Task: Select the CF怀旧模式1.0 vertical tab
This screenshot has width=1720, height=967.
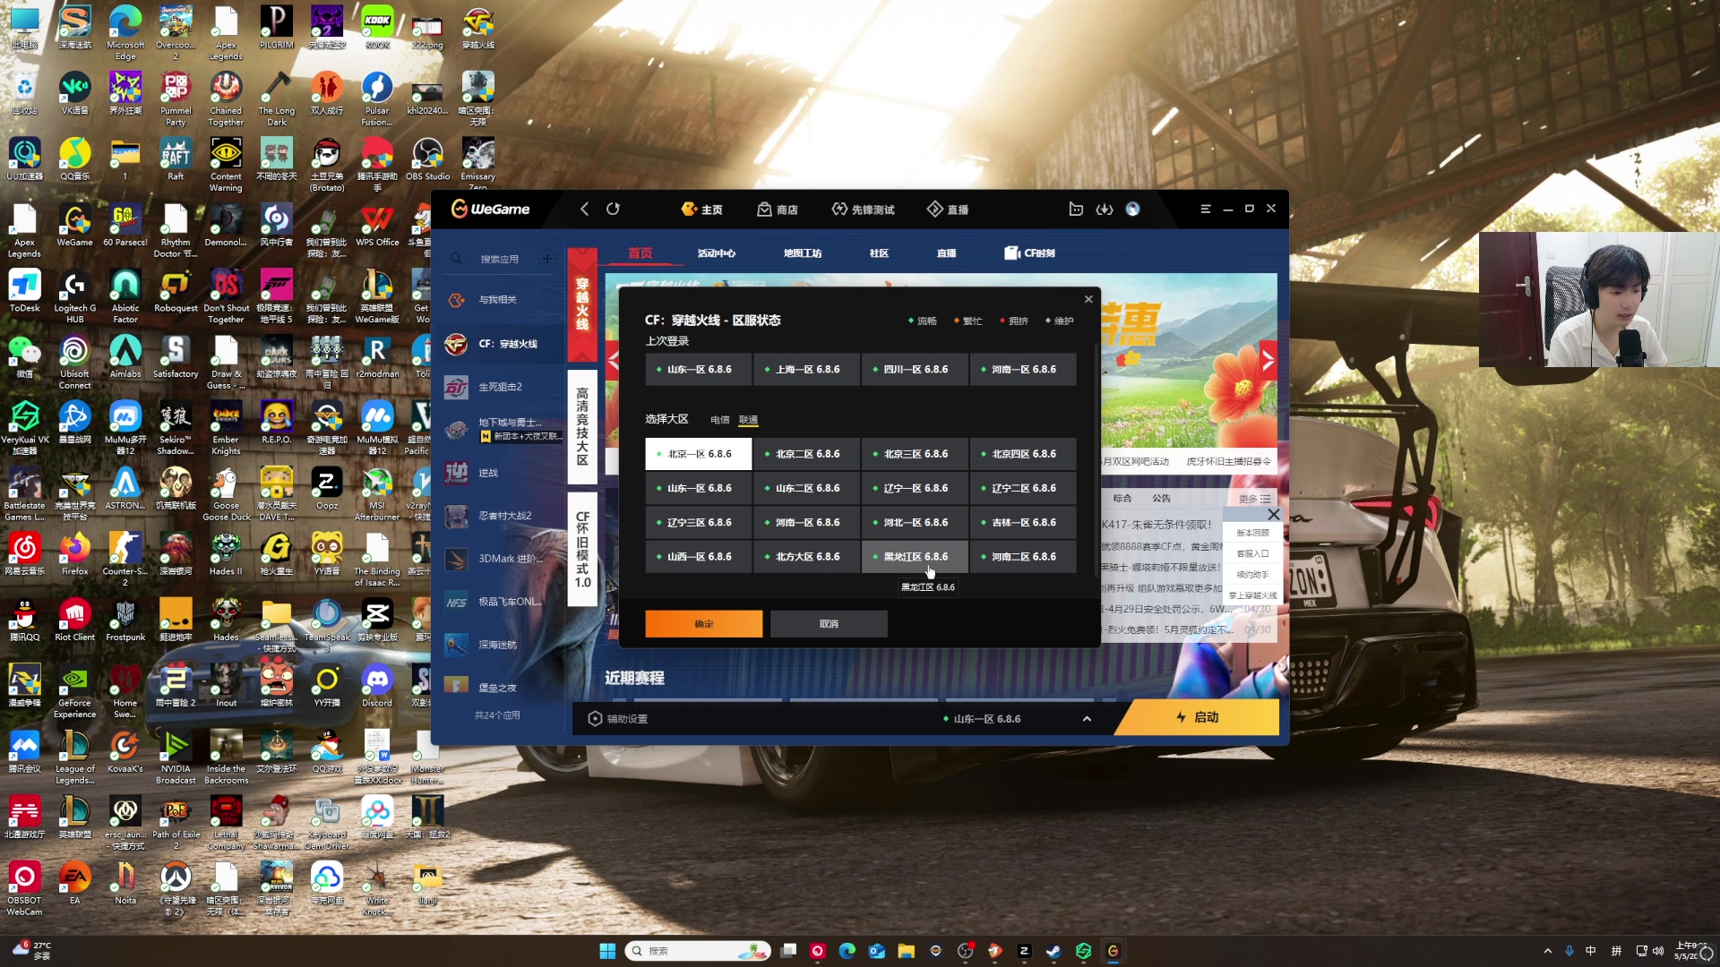Action: [582, 550]
